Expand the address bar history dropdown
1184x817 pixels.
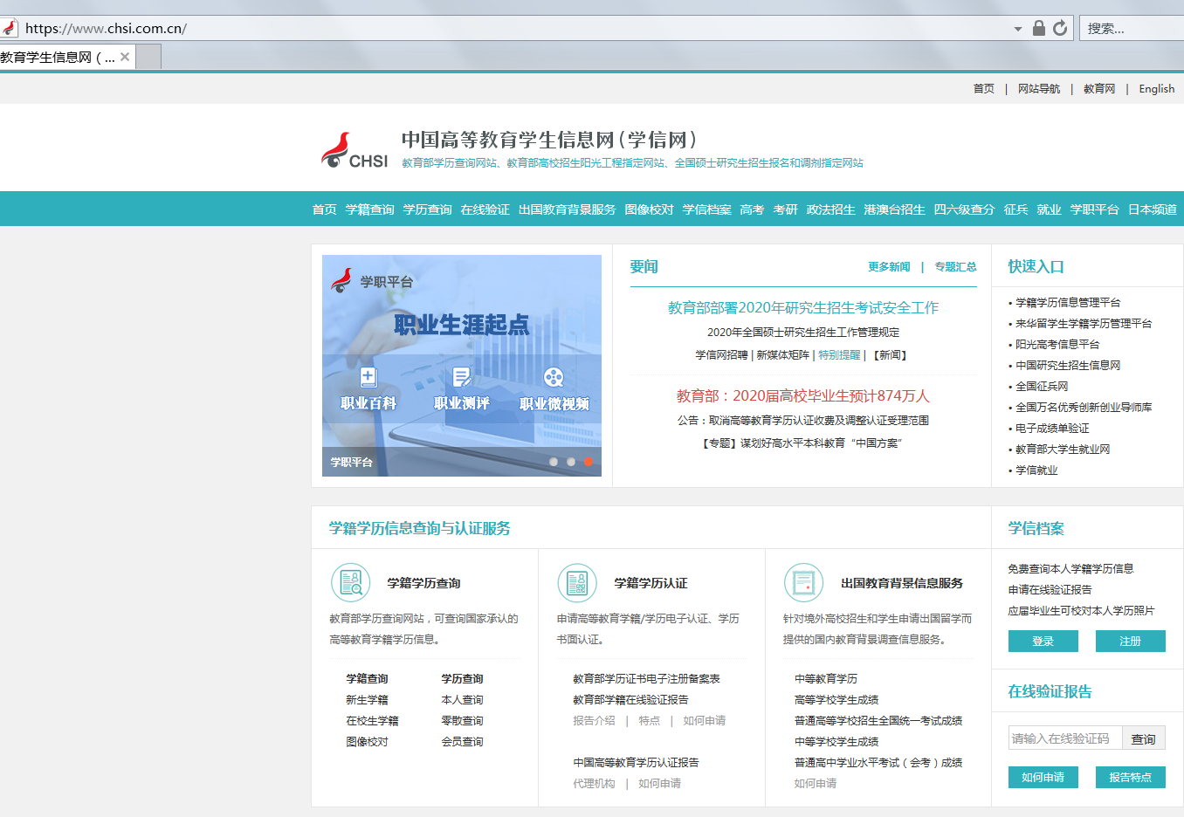[x=1018, y=29]
